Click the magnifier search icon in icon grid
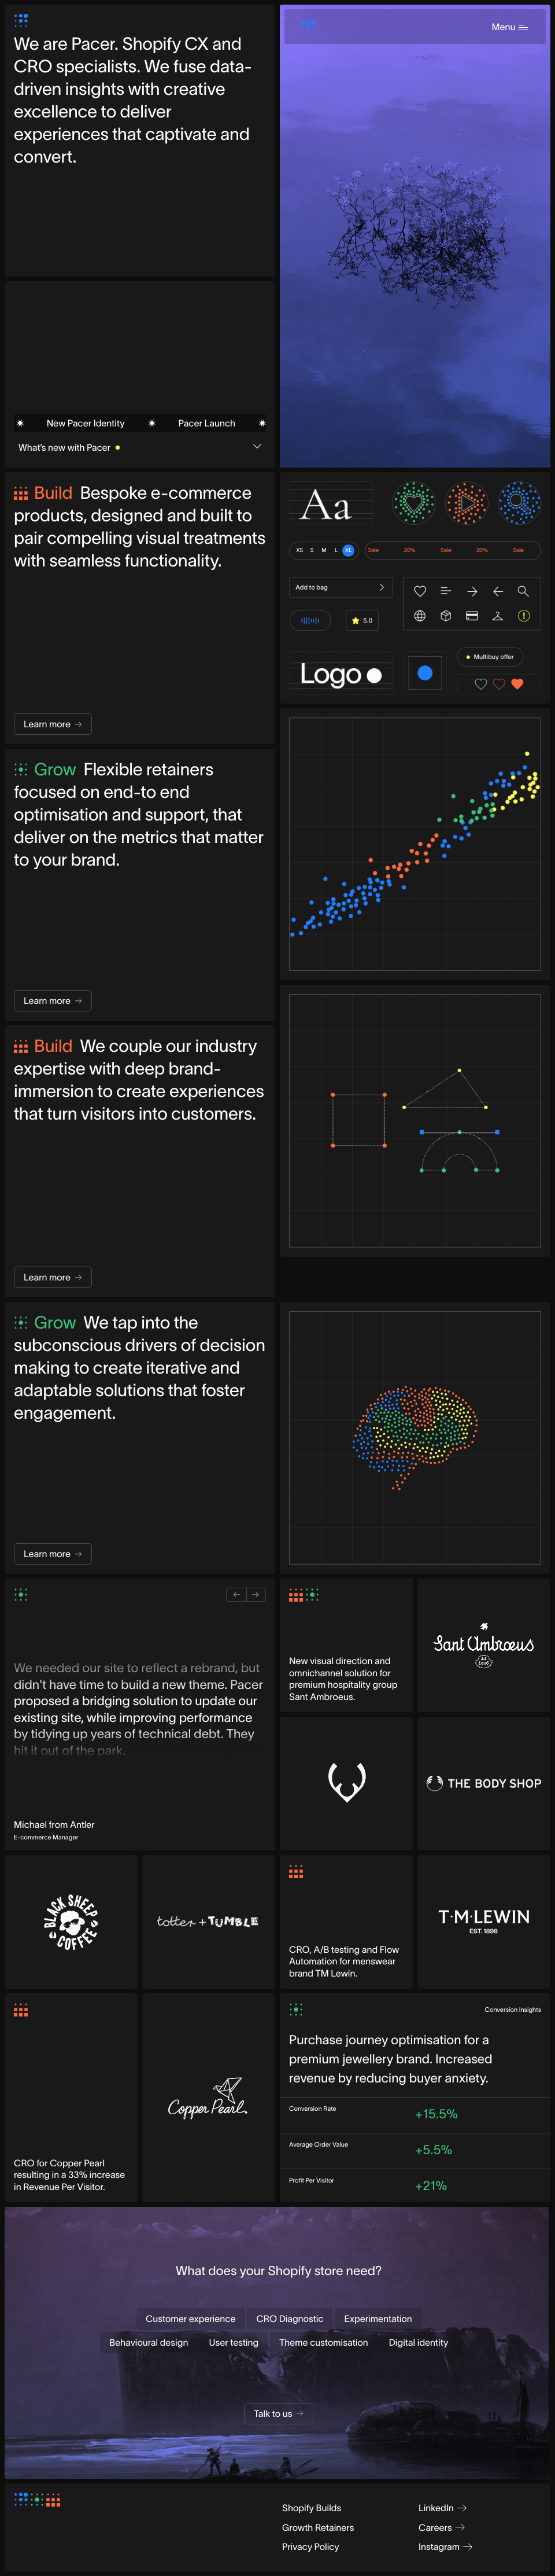This screenshot has width=555, height=2576. [523, 591]
